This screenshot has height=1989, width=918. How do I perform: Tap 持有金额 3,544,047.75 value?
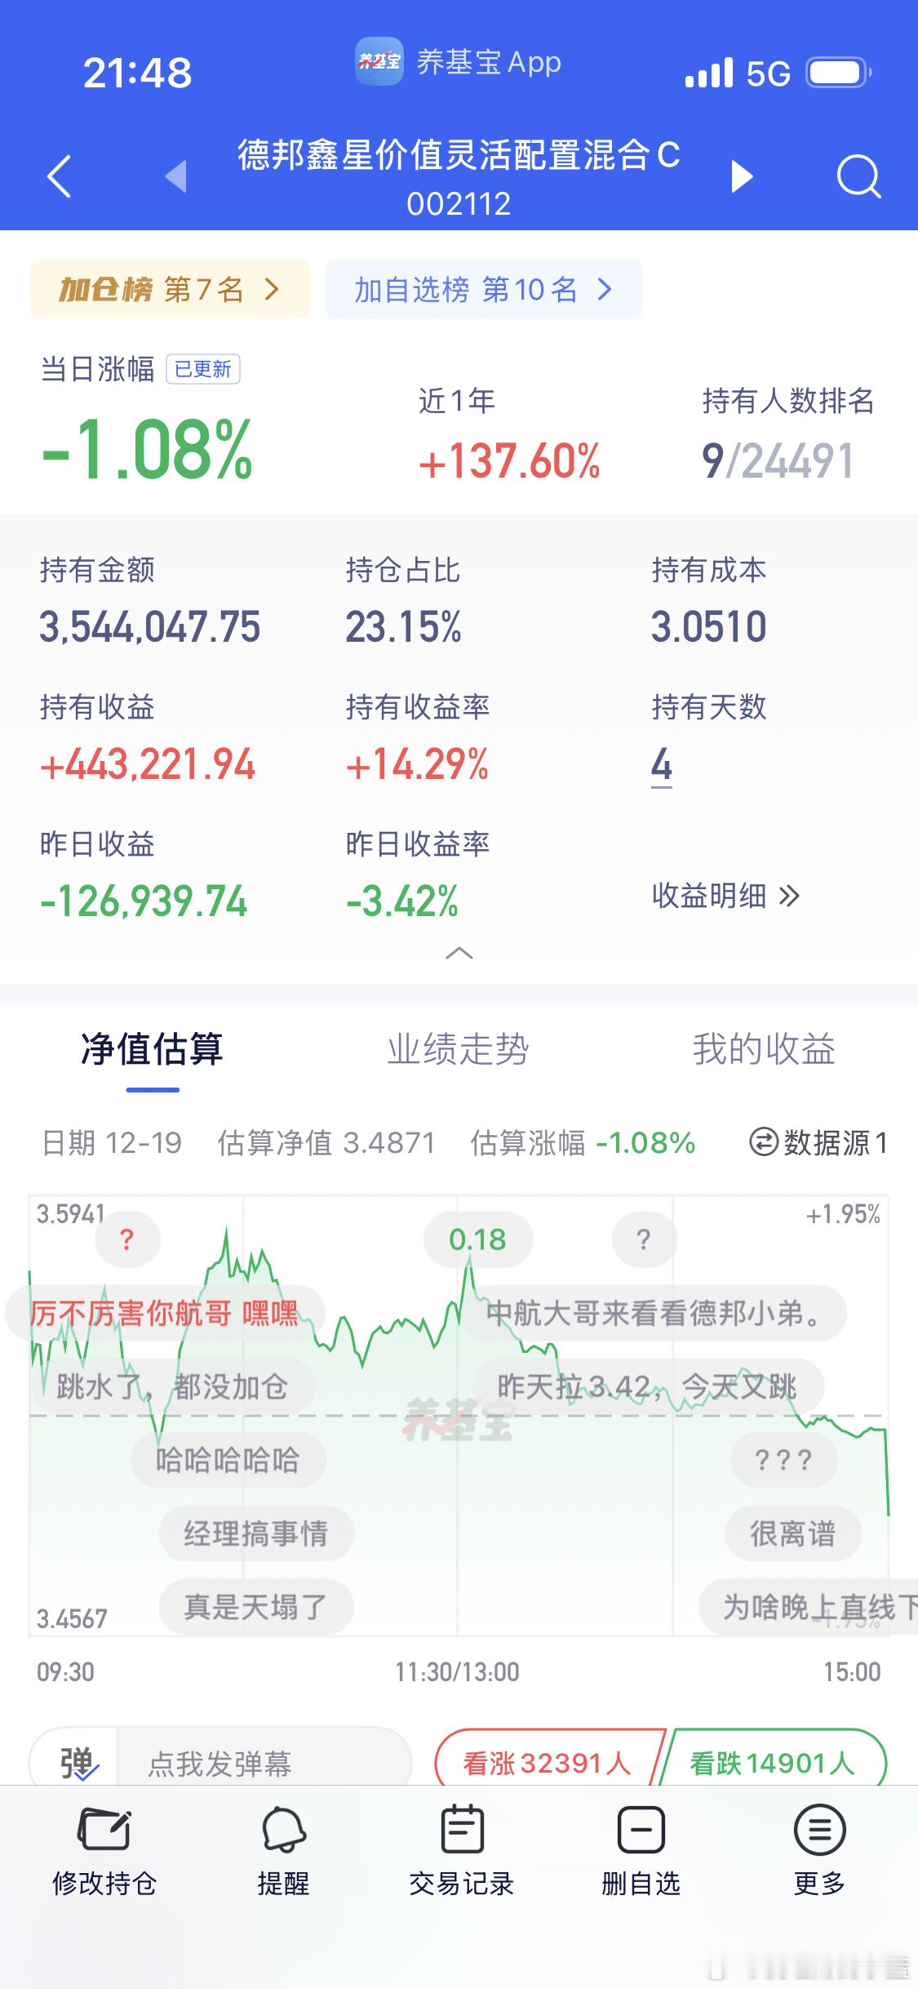tap(150, 627)
